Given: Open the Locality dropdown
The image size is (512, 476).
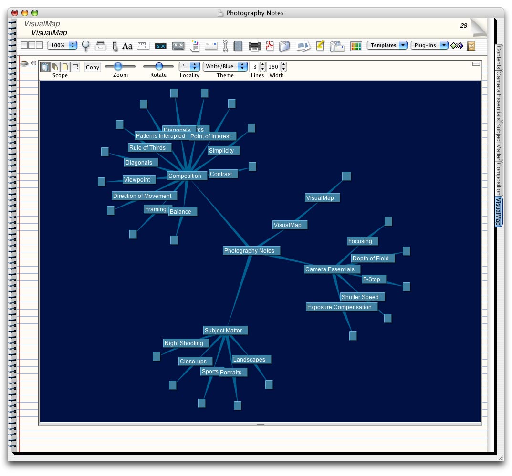Looking at the screenshot, I should click(x=189, y=67).
